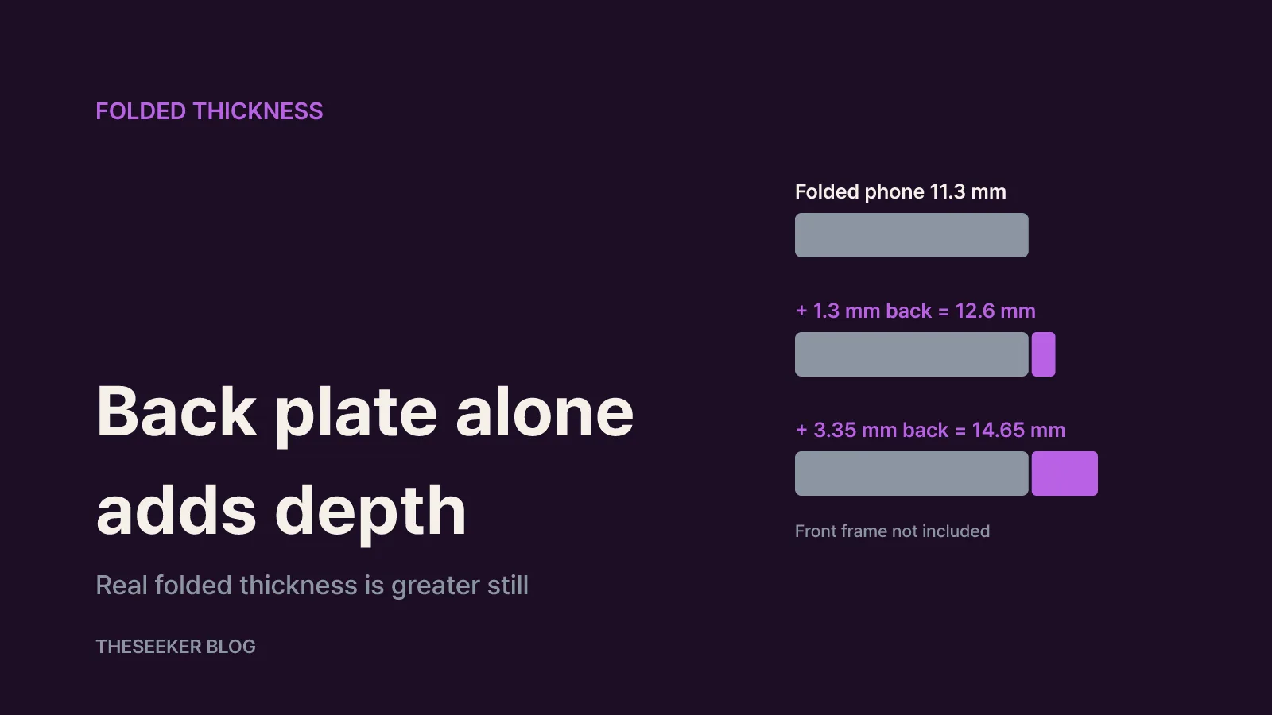Click the THESEEKER BLOG footer text

pyautogui.click(x=176, y=647)
